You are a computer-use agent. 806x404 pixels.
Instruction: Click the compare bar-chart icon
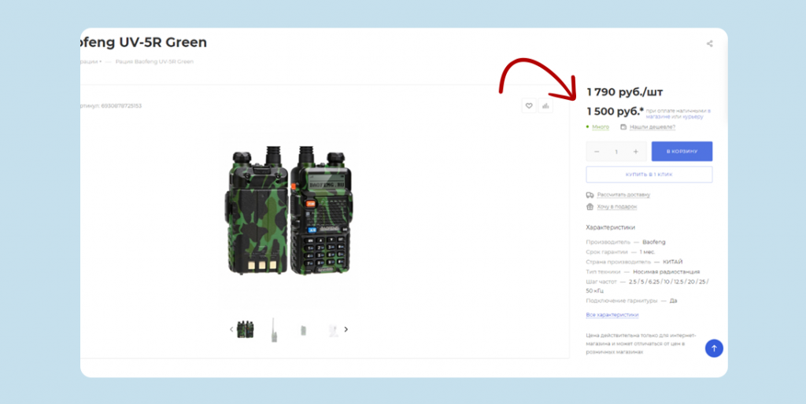pos(546,106)
